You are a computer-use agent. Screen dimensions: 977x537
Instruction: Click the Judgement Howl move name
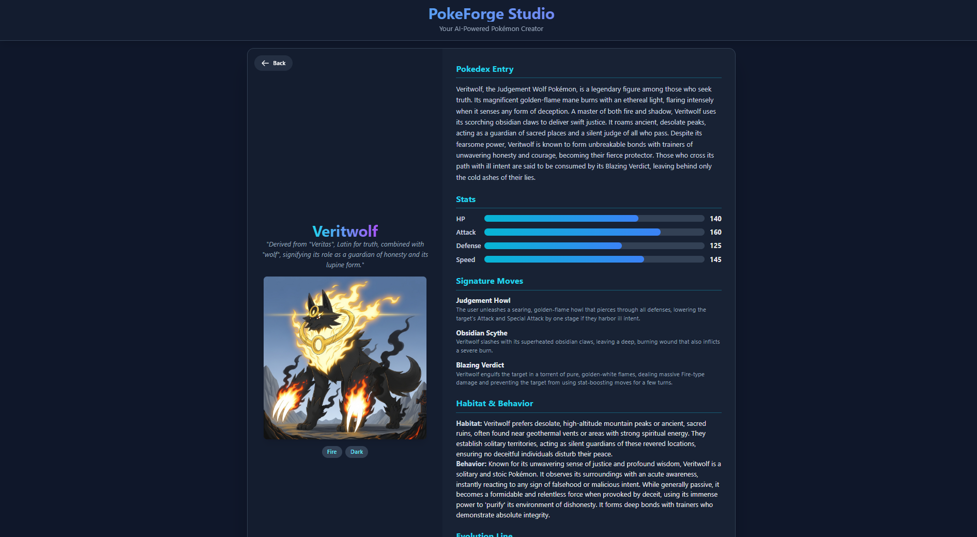click(x=483, y=300)
